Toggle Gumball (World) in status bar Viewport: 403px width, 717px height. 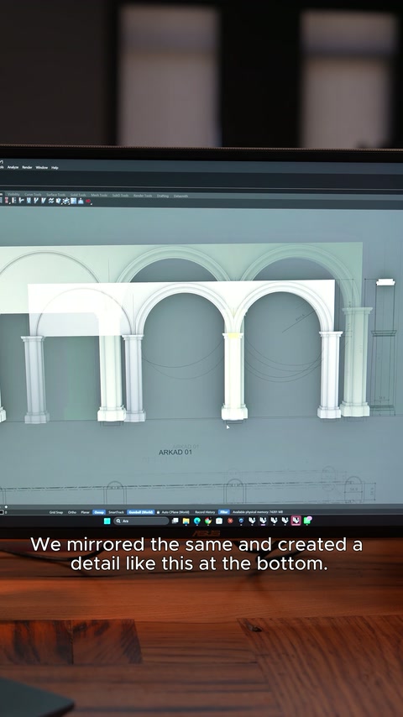click(x=140, y=512)
